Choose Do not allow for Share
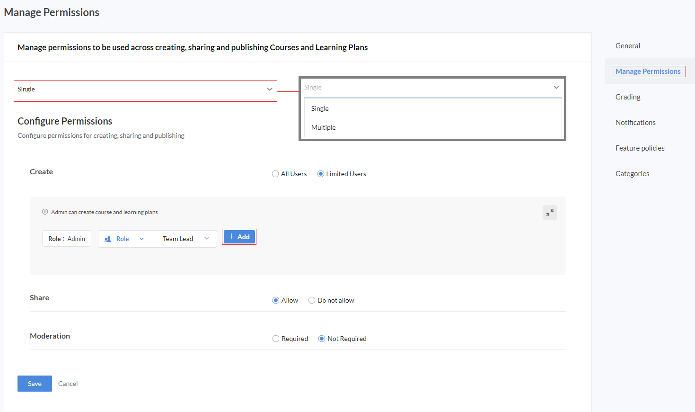The width and height of the screenshot is (695, 412). point(312,300)
